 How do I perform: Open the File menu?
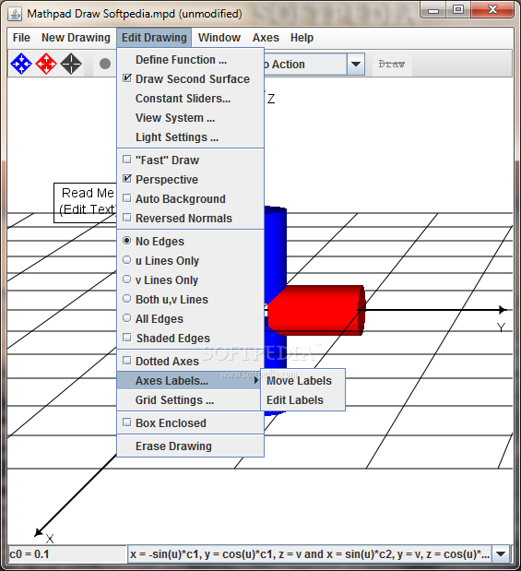pos(21,38)
